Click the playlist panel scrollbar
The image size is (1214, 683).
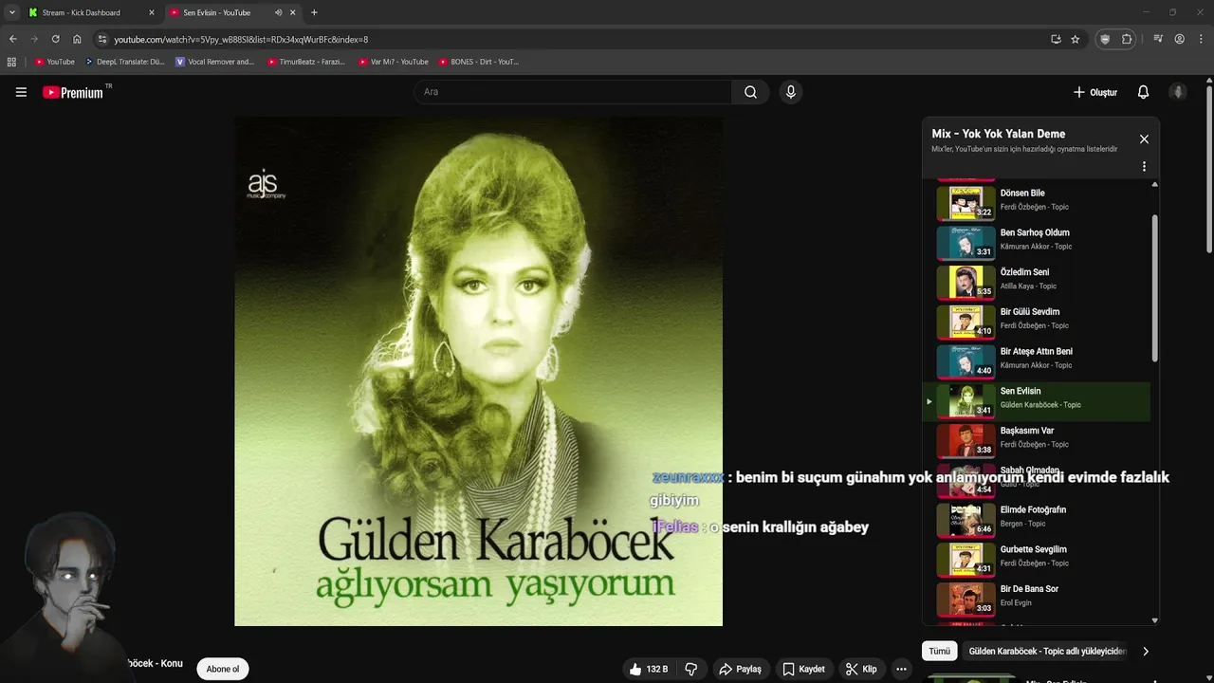(x=1154, y=287)
